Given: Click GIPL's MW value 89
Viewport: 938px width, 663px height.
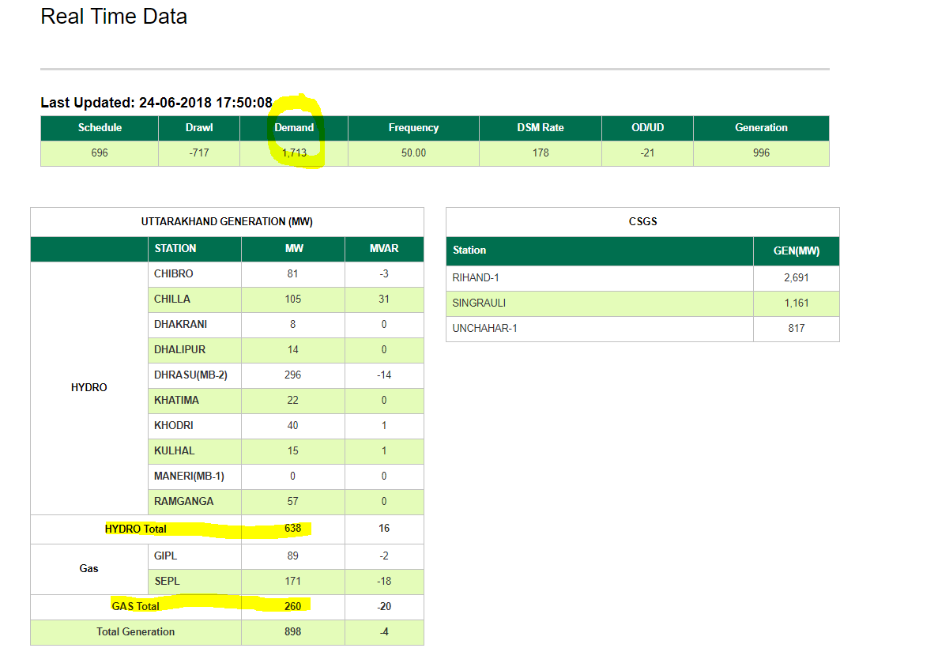Looking at the screenshot, I should click(292, 556).
